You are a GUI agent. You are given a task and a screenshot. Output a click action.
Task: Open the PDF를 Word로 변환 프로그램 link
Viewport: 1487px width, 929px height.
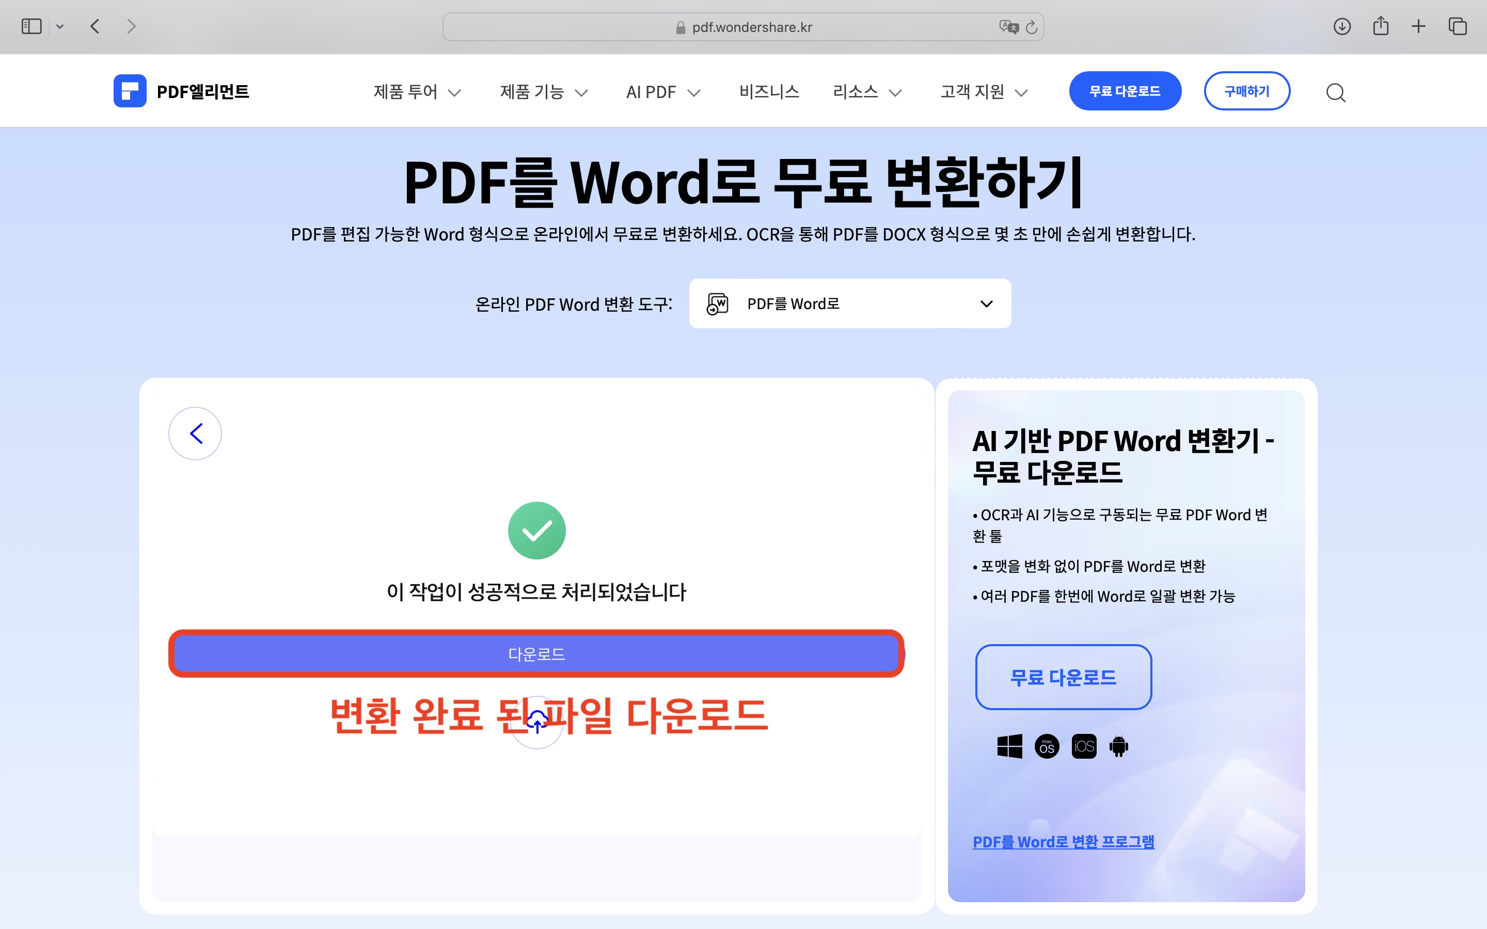(x=1064, y=841)
